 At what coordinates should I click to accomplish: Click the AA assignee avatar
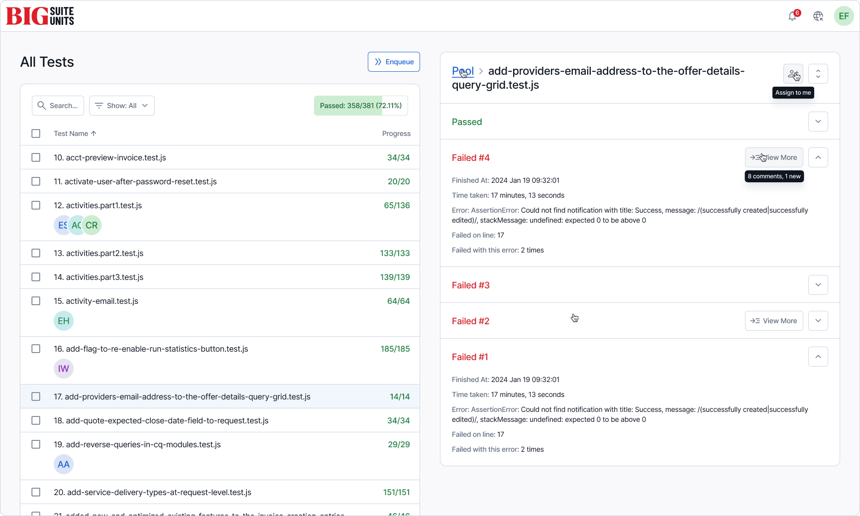[64, 464]
